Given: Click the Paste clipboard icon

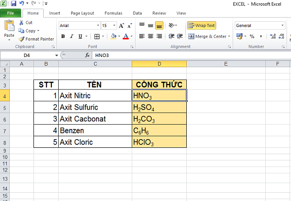Looking at the screenshot, I should click(9, 28).
